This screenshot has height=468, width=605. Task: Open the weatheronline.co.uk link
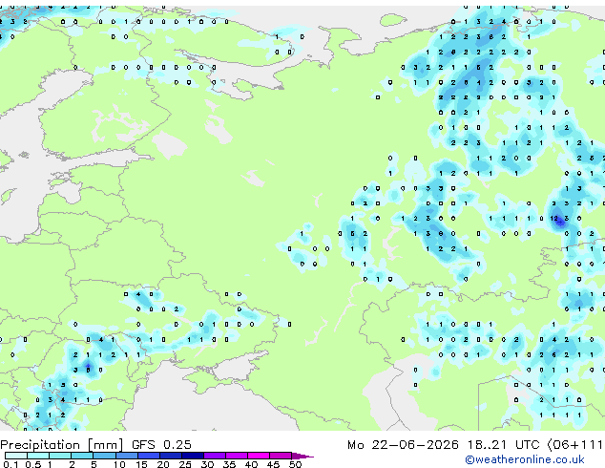pos(525,459)
